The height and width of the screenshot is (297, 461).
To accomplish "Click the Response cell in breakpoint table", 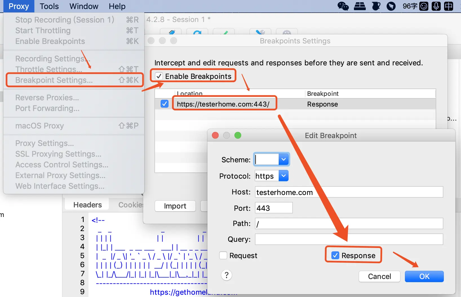I will pyautogui.click(x=322, y=104).
